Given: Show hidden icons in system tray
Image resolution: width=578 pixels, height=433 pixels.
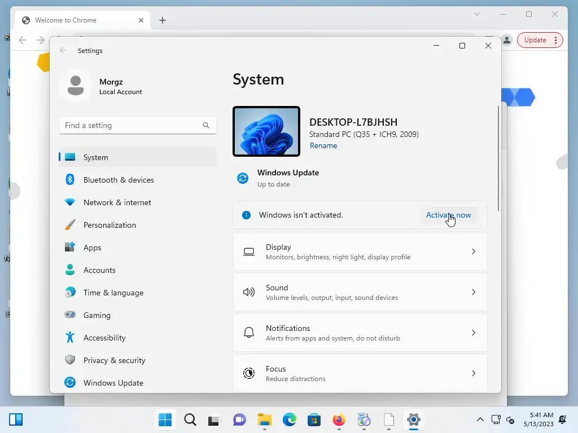Looking at the screenshot, I should pos(480,419).
